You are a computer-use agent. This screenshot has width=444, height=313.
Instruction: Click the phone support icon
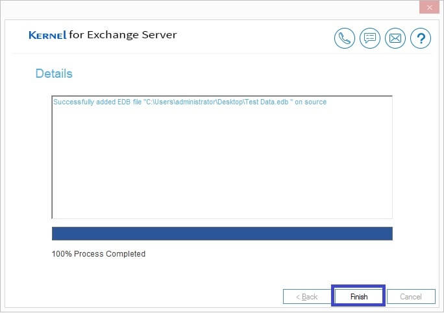[x=344, y=38]
